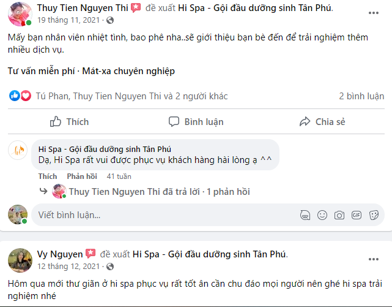Open Vy Nguyen's profile picture

pos(20,260)
